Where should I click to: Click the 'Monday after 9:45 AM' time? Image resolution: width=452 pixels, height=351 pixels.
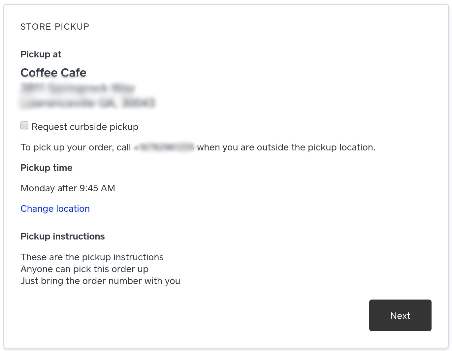(x=68, y=188)
